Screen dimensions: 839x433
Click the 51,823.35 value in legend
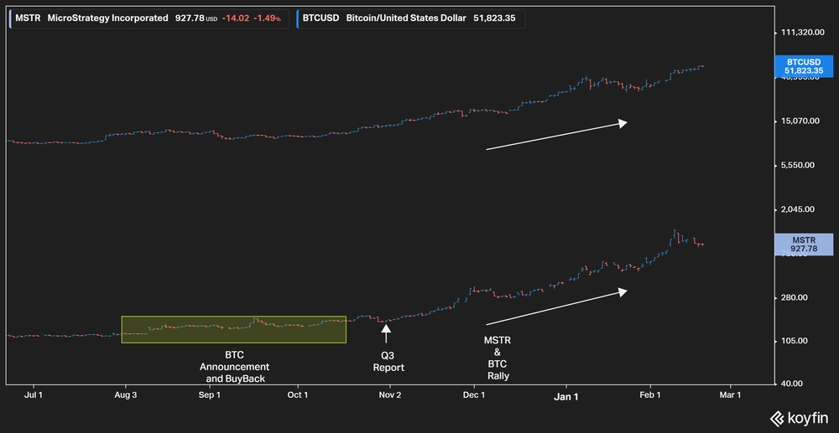tap(494, 18)
